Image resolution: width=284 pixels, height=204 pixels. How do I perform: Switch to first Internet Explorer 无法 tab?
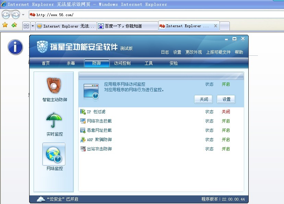click(x=66, y=26)
